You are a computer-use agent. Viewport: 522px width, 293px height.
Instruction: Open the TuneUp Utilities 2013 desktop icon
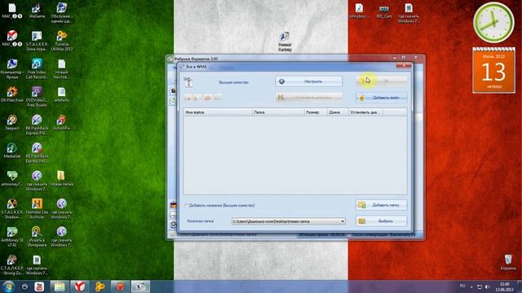tap(62, 41)
